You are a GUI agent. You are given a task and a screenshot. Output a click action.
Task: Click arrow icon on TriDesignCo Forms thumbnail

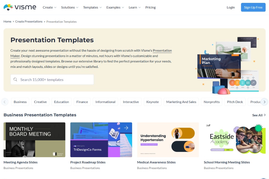point(126,128)
